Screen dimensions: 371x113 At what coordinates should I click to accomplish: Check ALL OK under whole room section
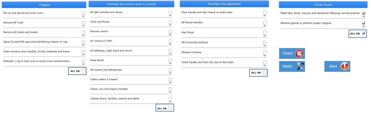click(170, 108)
